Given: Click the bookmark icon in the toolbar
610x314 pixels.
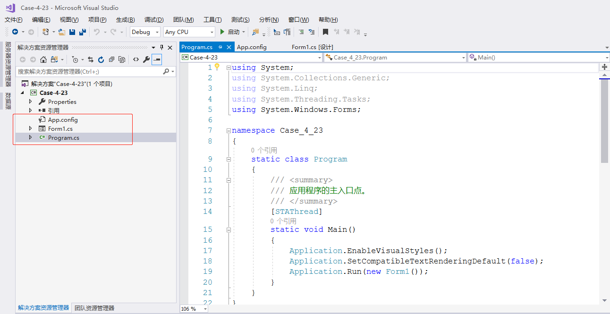Looking at the screenshot, I should [x=325, y=32].
